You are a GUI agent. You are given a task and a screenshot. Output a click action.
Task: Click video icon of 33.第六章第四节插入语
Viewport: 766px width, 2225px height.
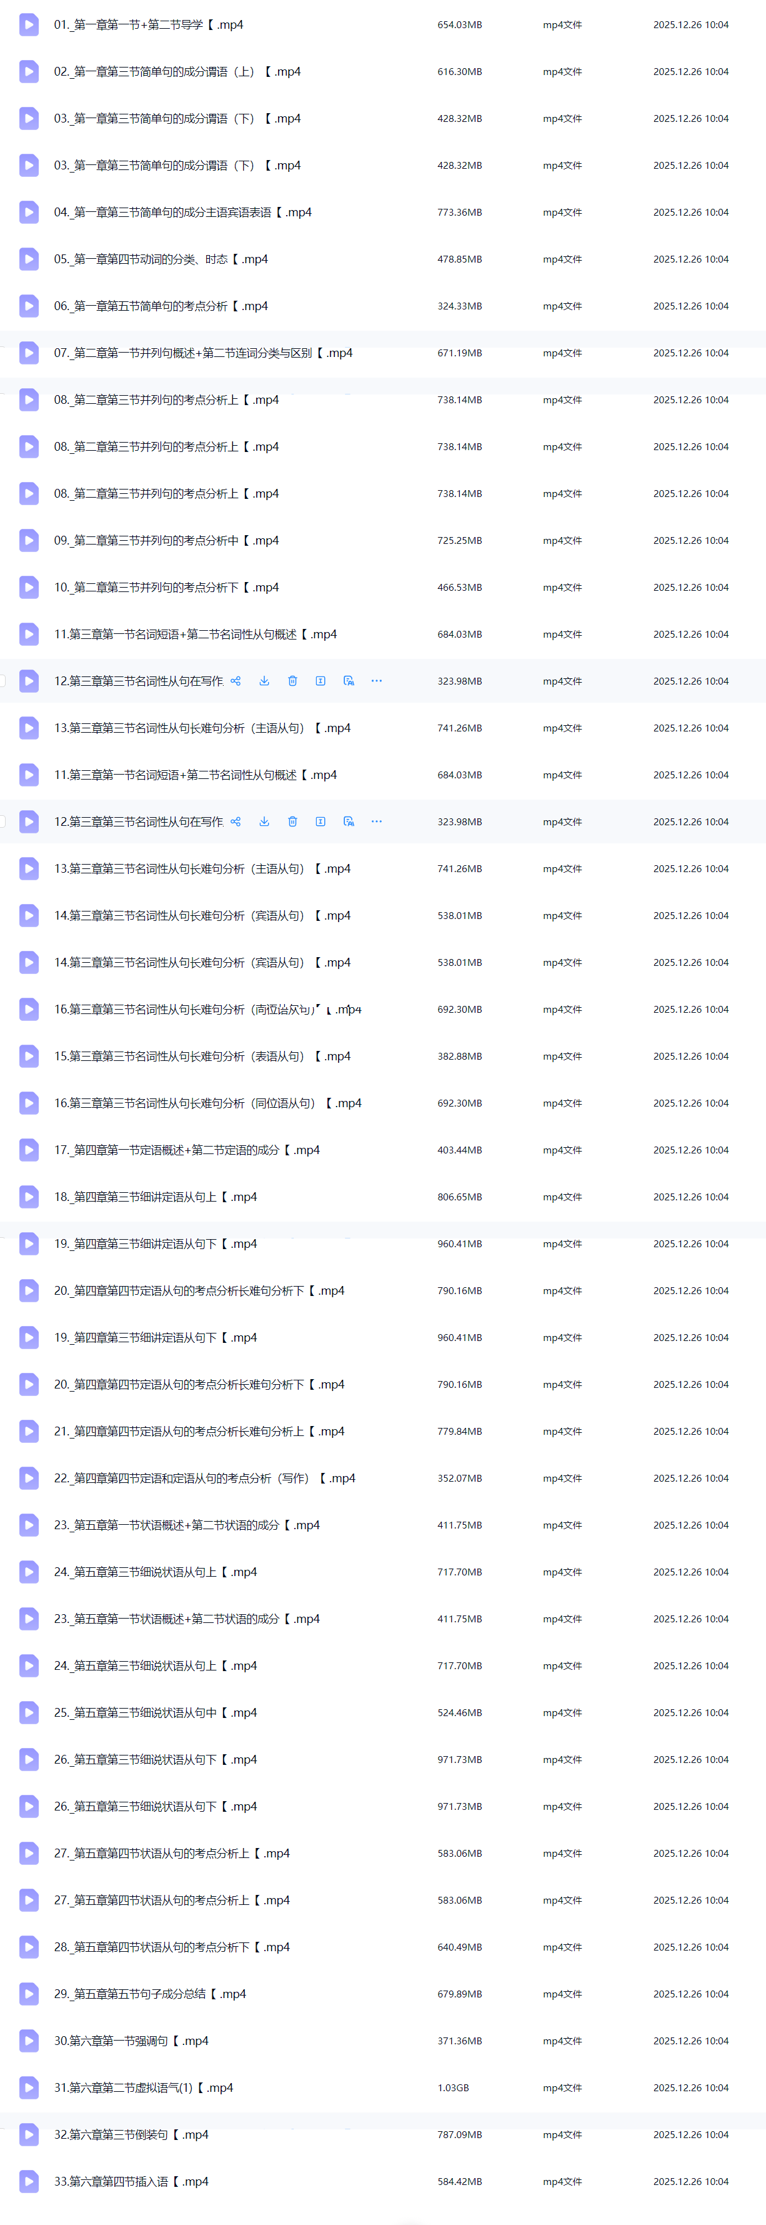click(29, 2181)
